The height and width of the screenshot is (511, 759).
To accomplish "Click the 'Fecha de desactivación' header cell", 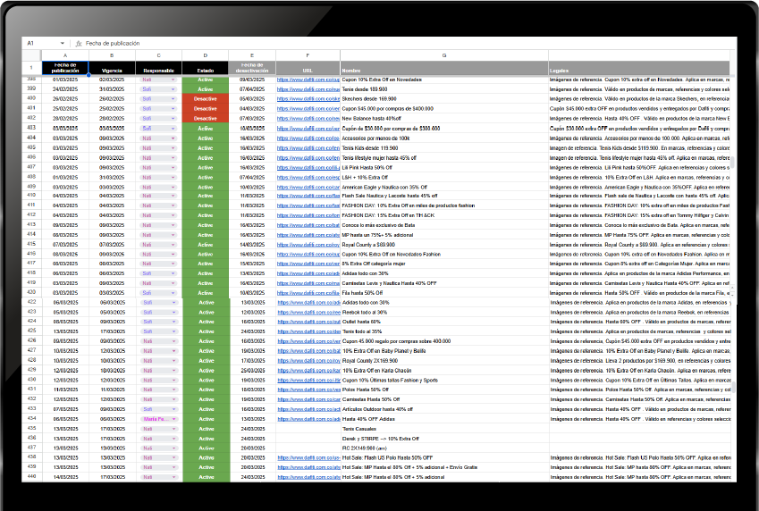I will pos(252,68).
